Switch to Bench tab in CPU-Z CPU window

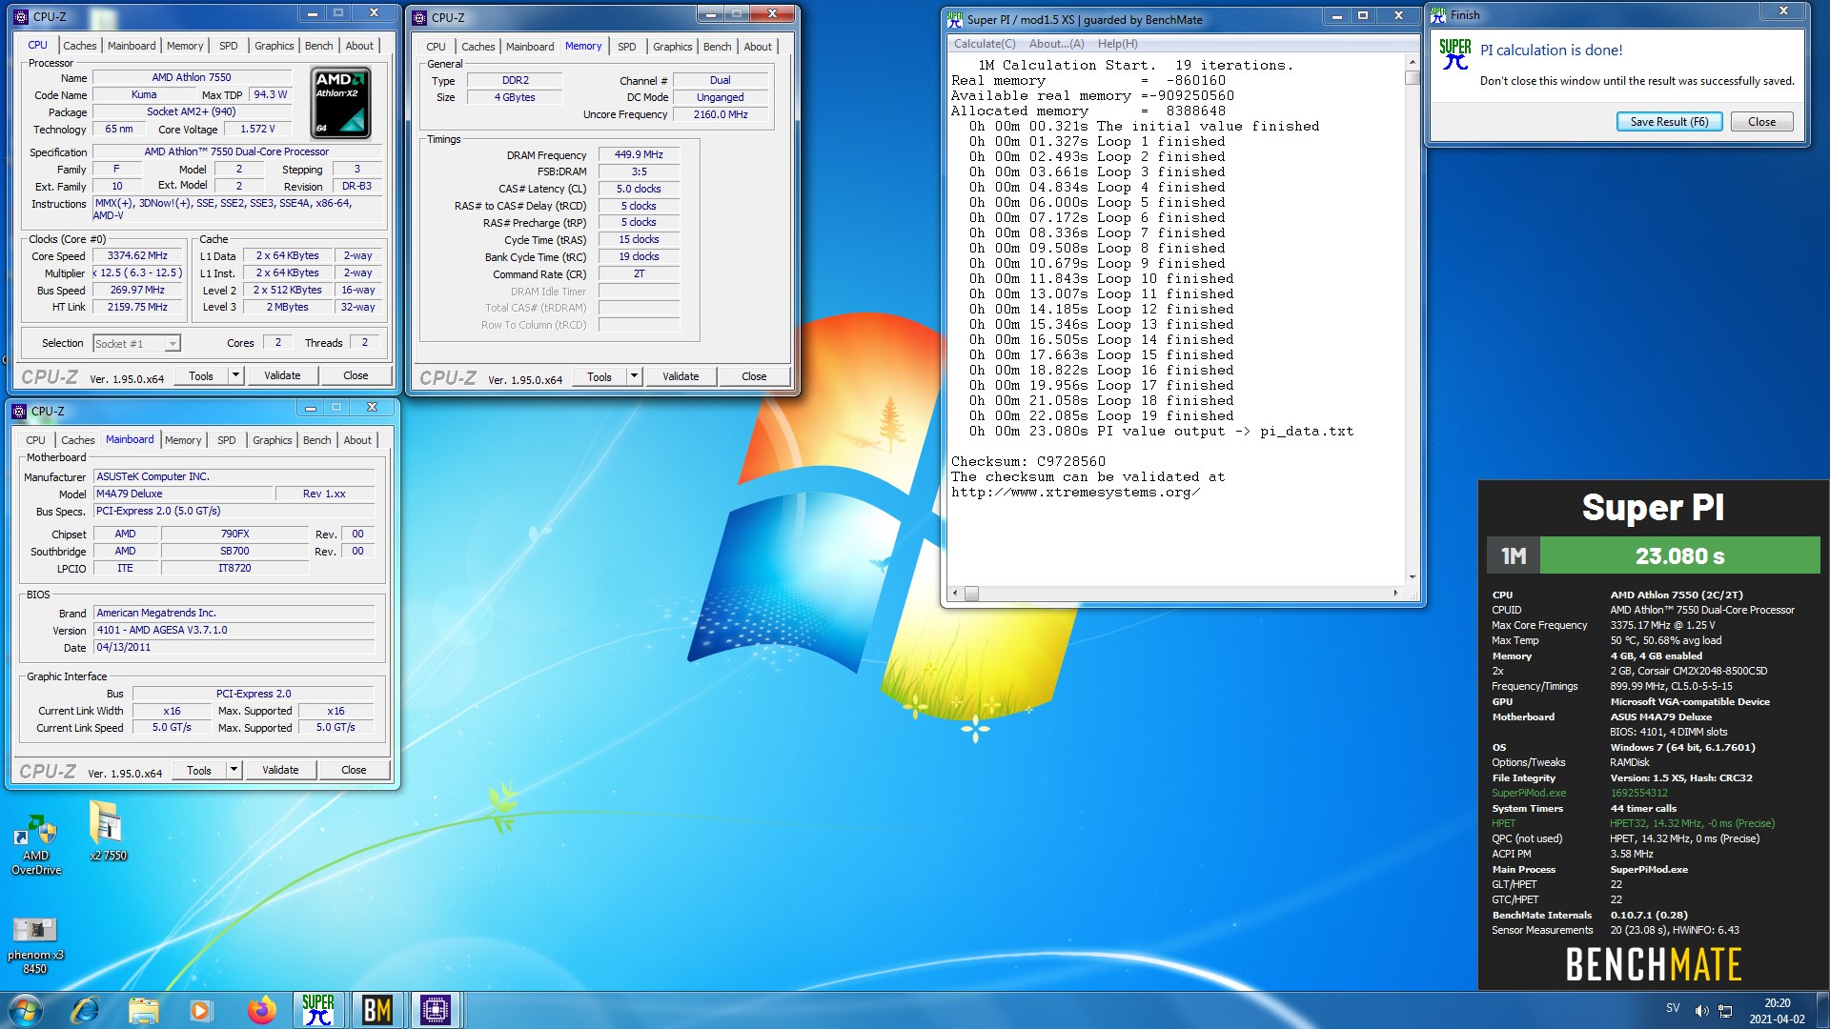pos(319,46)
